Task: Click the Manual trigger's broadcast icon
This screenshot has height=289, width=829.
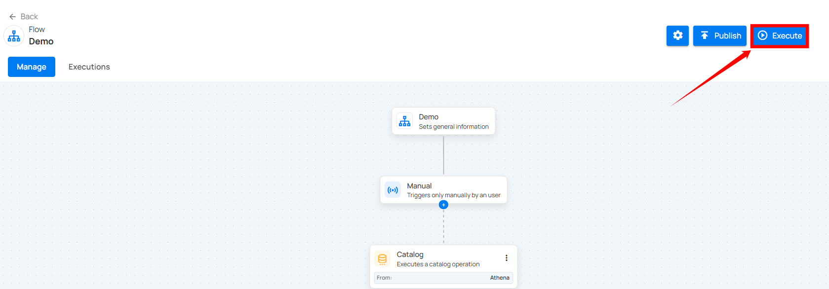Action: [x=393, y=190]
